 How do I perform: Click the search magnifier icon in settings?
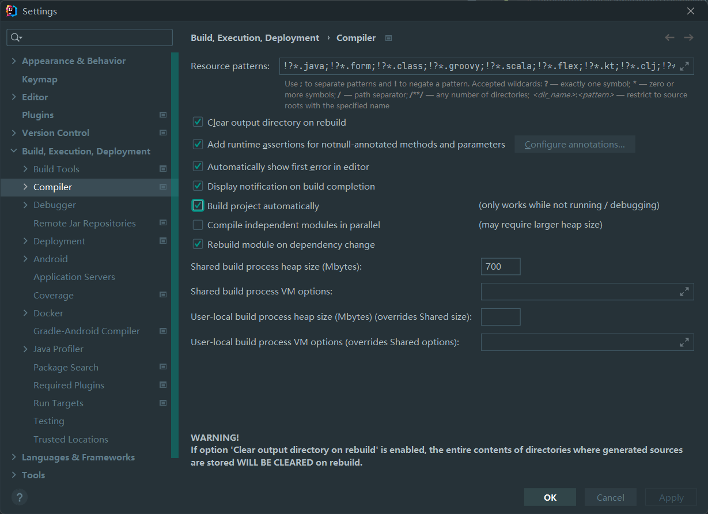(x=16, y=37)
